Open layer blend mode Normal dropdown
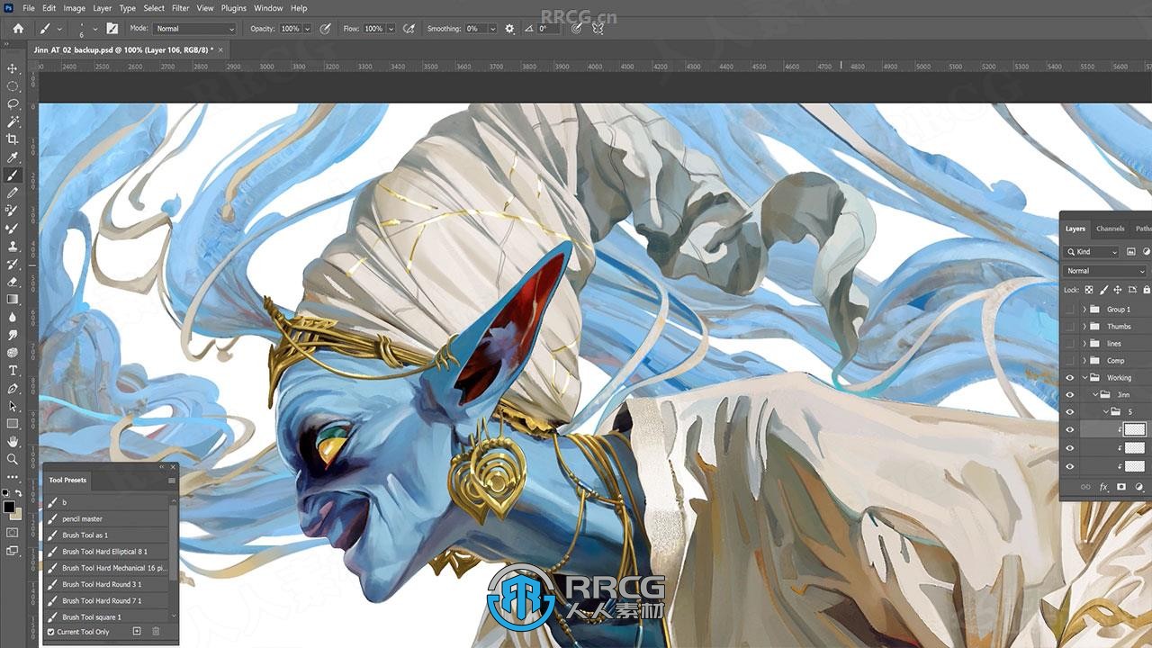 (1106, 271)
